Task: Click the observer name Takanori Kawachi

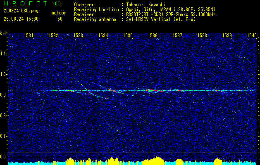Action: [x=145, y=5]
